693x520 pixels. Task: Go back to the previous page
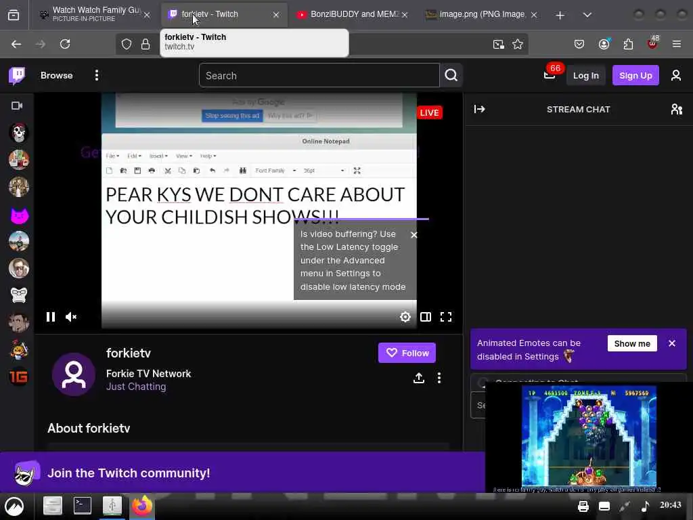tap(16, 44)
